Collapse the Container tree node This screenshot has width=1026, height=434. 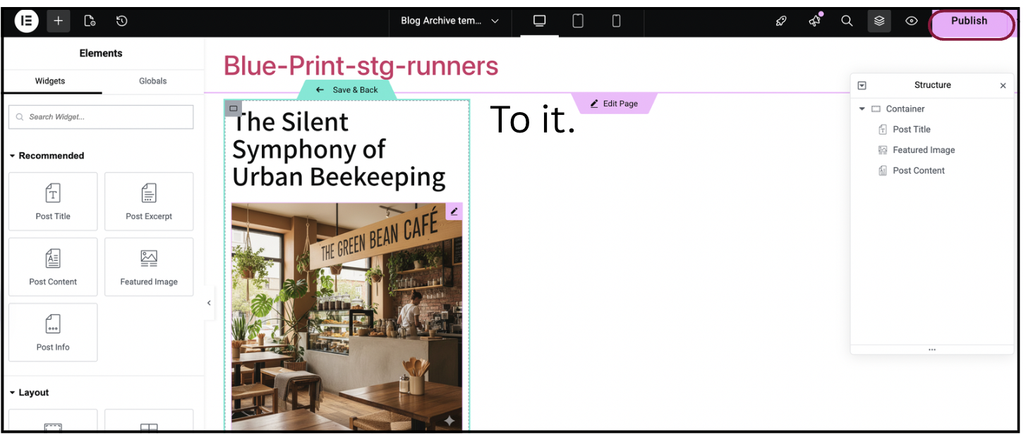point(862,109)
